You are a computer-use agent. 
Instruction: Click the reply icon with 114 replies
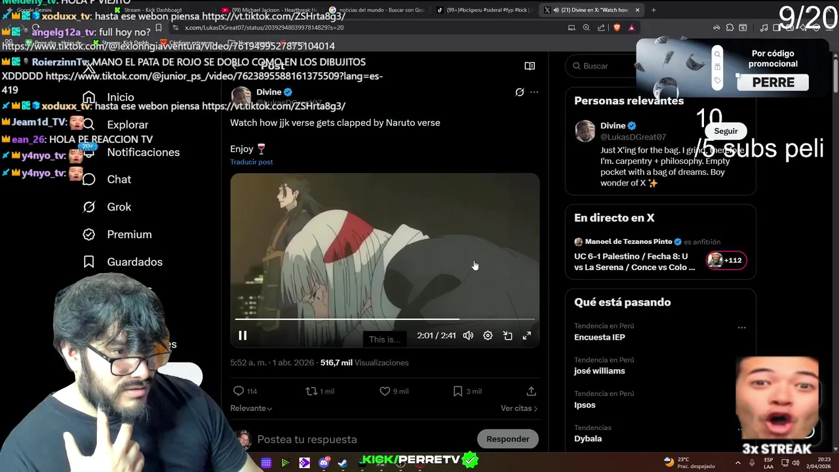click(239, 391)
